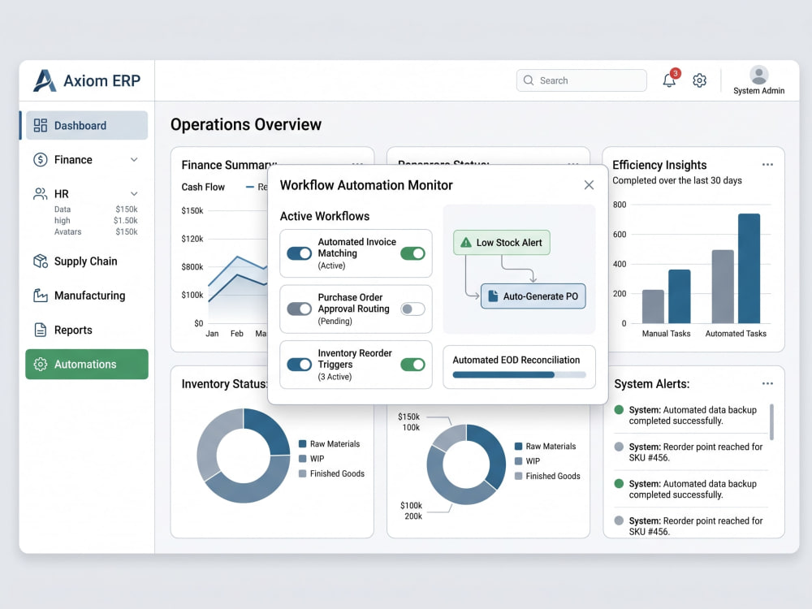Disable the green Inventory Reorder Triggers switch
This screenshot has height=609, width=812.
click(x=412, y=365)
